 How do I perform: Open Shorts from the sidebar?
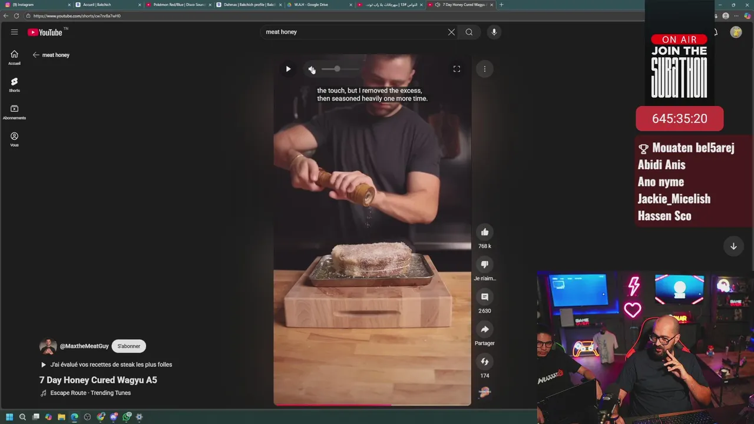click(x=14, y=85)
